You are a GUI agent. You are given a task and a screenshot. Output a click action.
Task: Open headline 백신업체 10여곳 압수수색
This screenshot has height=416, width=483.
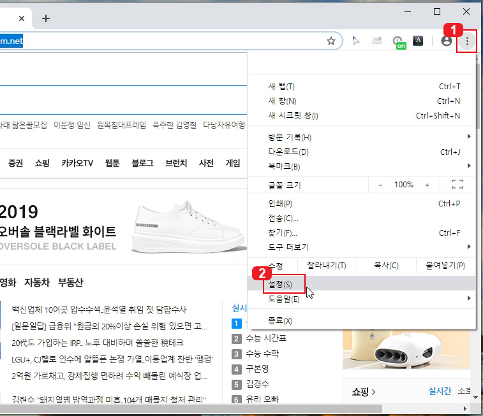pyautogui.click(x=99, y=310)
